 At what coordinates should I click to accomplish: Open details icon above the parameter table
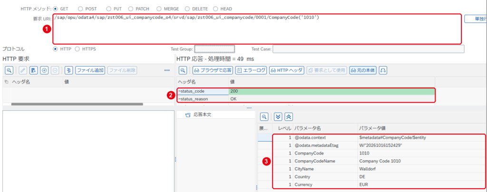[x=264, y=116]
